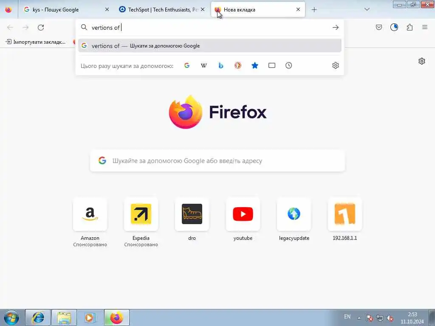Image resolution: width=435 pixels, height=326 pixels.
Task: Search this time with Google icon
Action: click(187, 65)
